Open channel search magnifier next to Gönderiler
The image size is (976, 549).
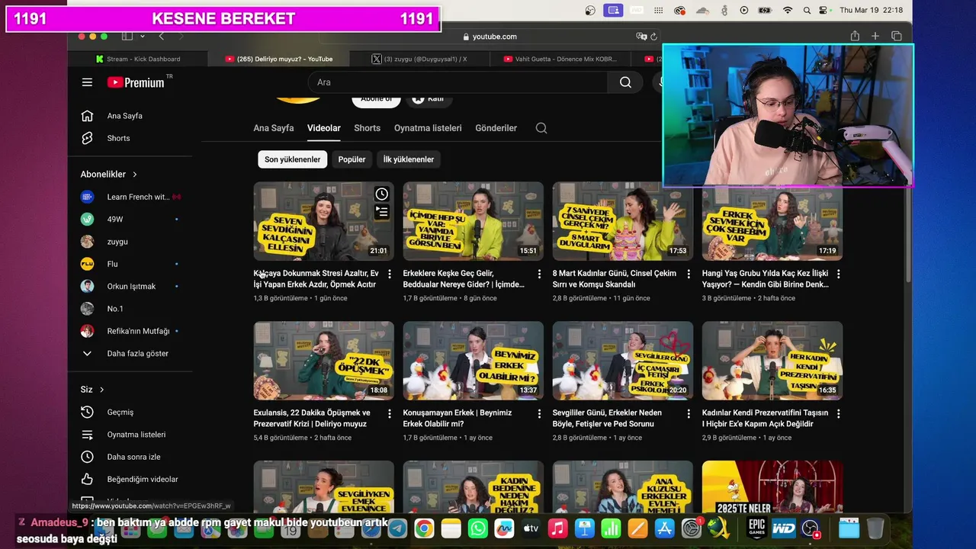click(541, 128)
